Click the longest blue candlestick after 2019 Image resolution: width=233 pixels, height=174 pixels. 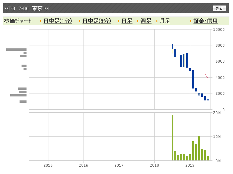click(x=193, y=79)
